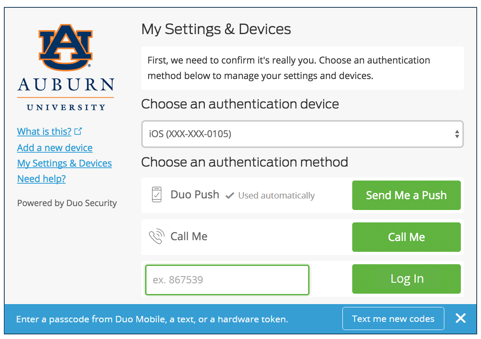This screenshot has width=481, height=339.
Task: Open the What is this? link
Action: (44, 131)
